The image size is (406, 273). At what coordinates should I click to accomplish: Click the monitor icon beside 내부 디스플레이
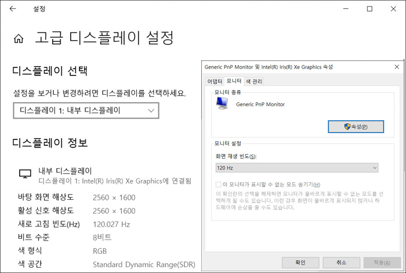point(25,174)
